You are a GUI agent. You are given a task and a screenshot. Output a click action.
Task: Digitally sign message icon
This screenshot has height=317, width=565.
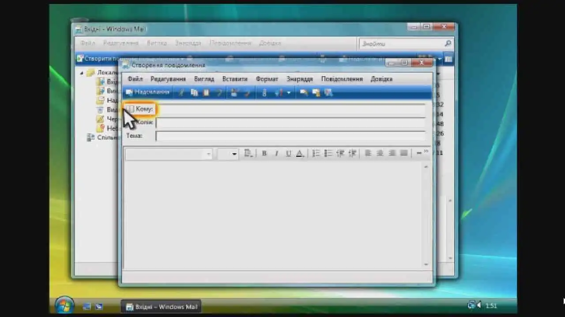click(304, 92)
